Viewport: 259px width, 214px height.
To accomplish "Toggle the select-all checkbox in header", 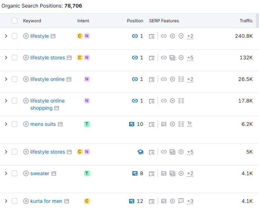I will (x=14, y=21).
